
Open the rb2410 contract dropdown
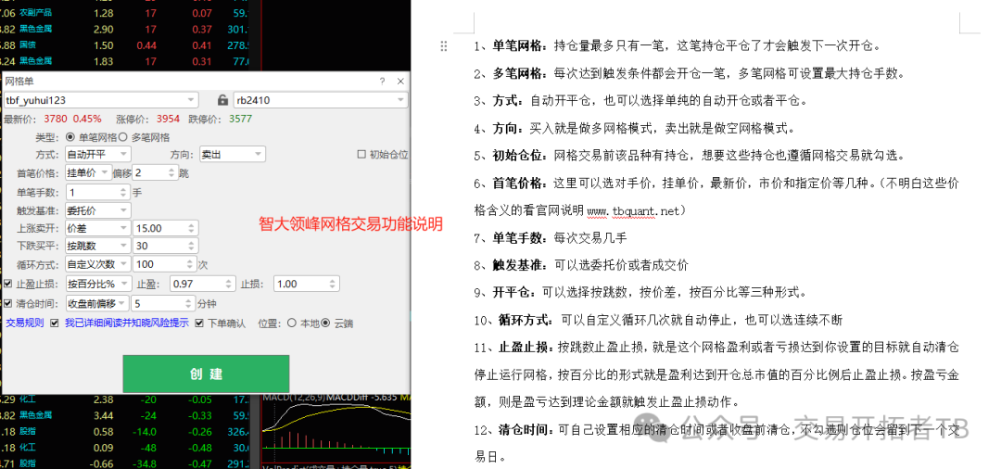[321, 100]
